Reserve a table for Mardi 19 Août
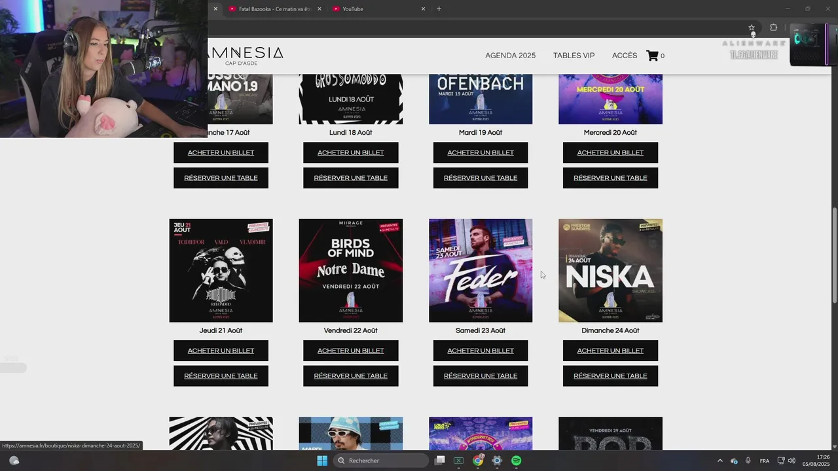The width and height of the screenshot is (838, 471). [481, 178]
